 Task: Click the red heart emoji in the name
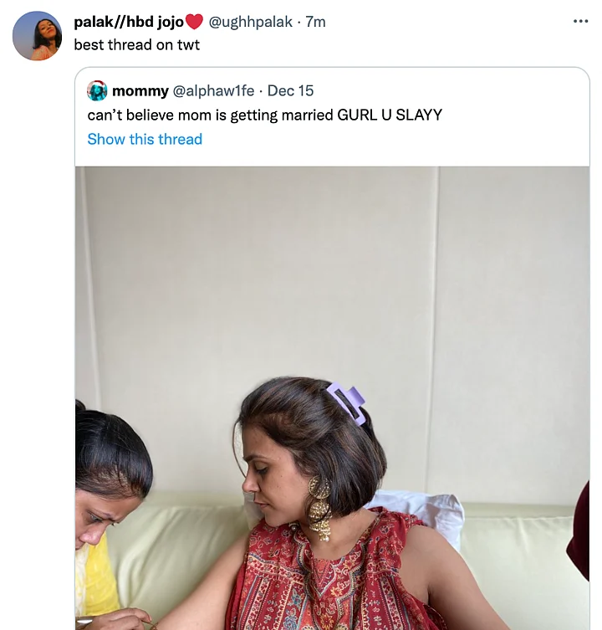point(194,23)
